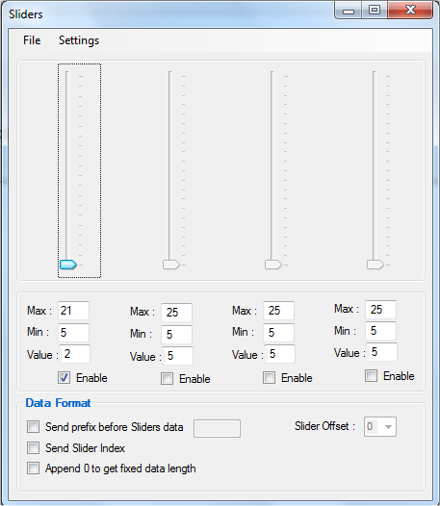Check Enable for the fourth slider
Viewport: 440px width, 506px height.
tap(372, 375)
